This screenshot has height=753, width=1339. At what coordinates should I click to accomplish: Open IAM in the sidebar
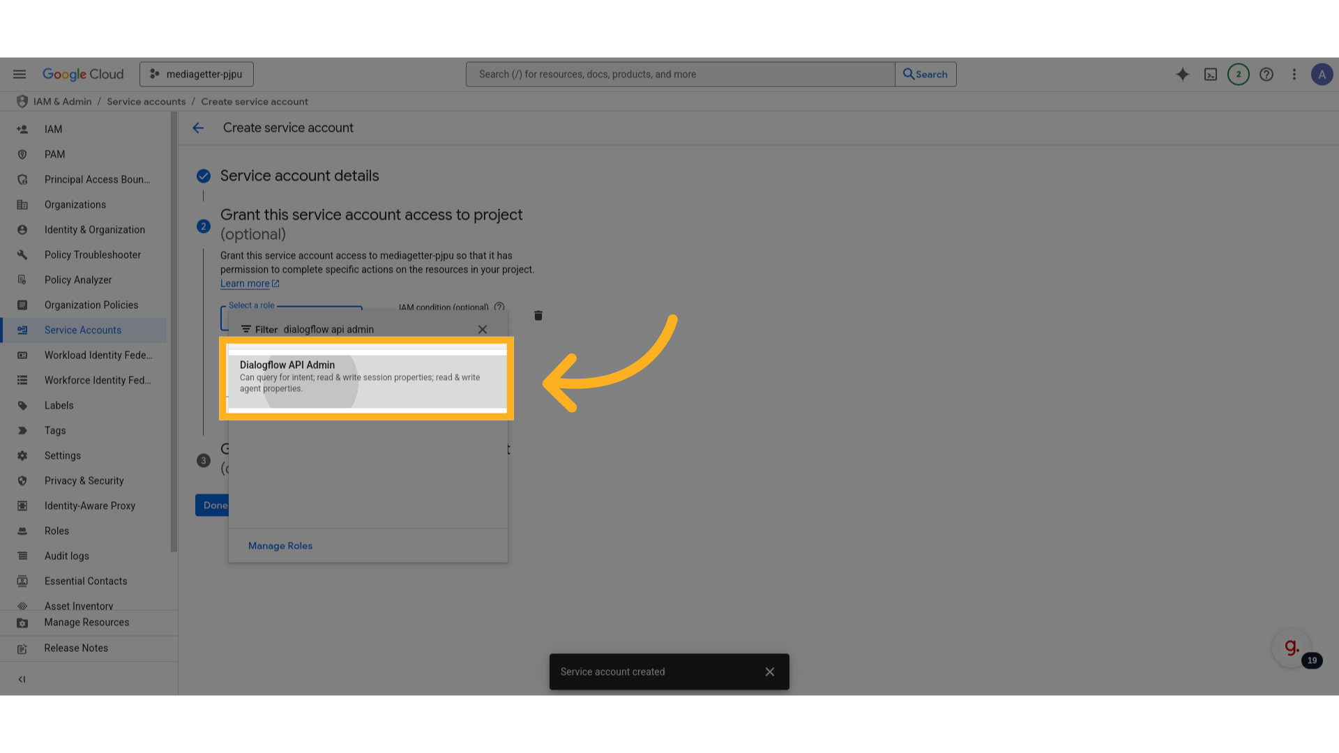click(x=84, y=129)
